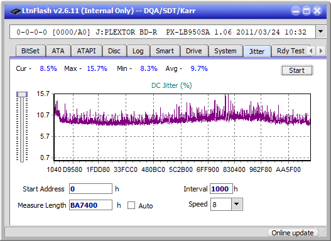The image size is (331, 241).
Task: Expand the Speed dropdown
Action: pos(237,204)
